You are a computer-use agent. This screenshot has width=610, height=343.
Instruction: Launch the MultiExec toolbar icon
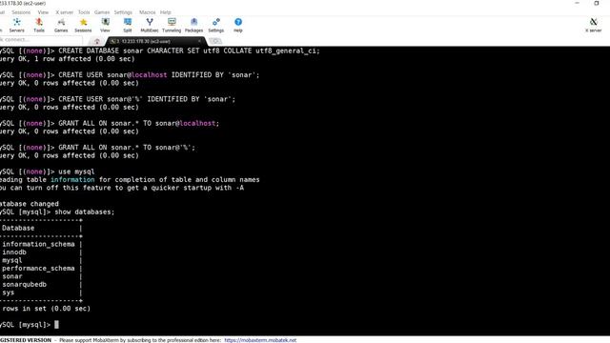click(150, 25)
